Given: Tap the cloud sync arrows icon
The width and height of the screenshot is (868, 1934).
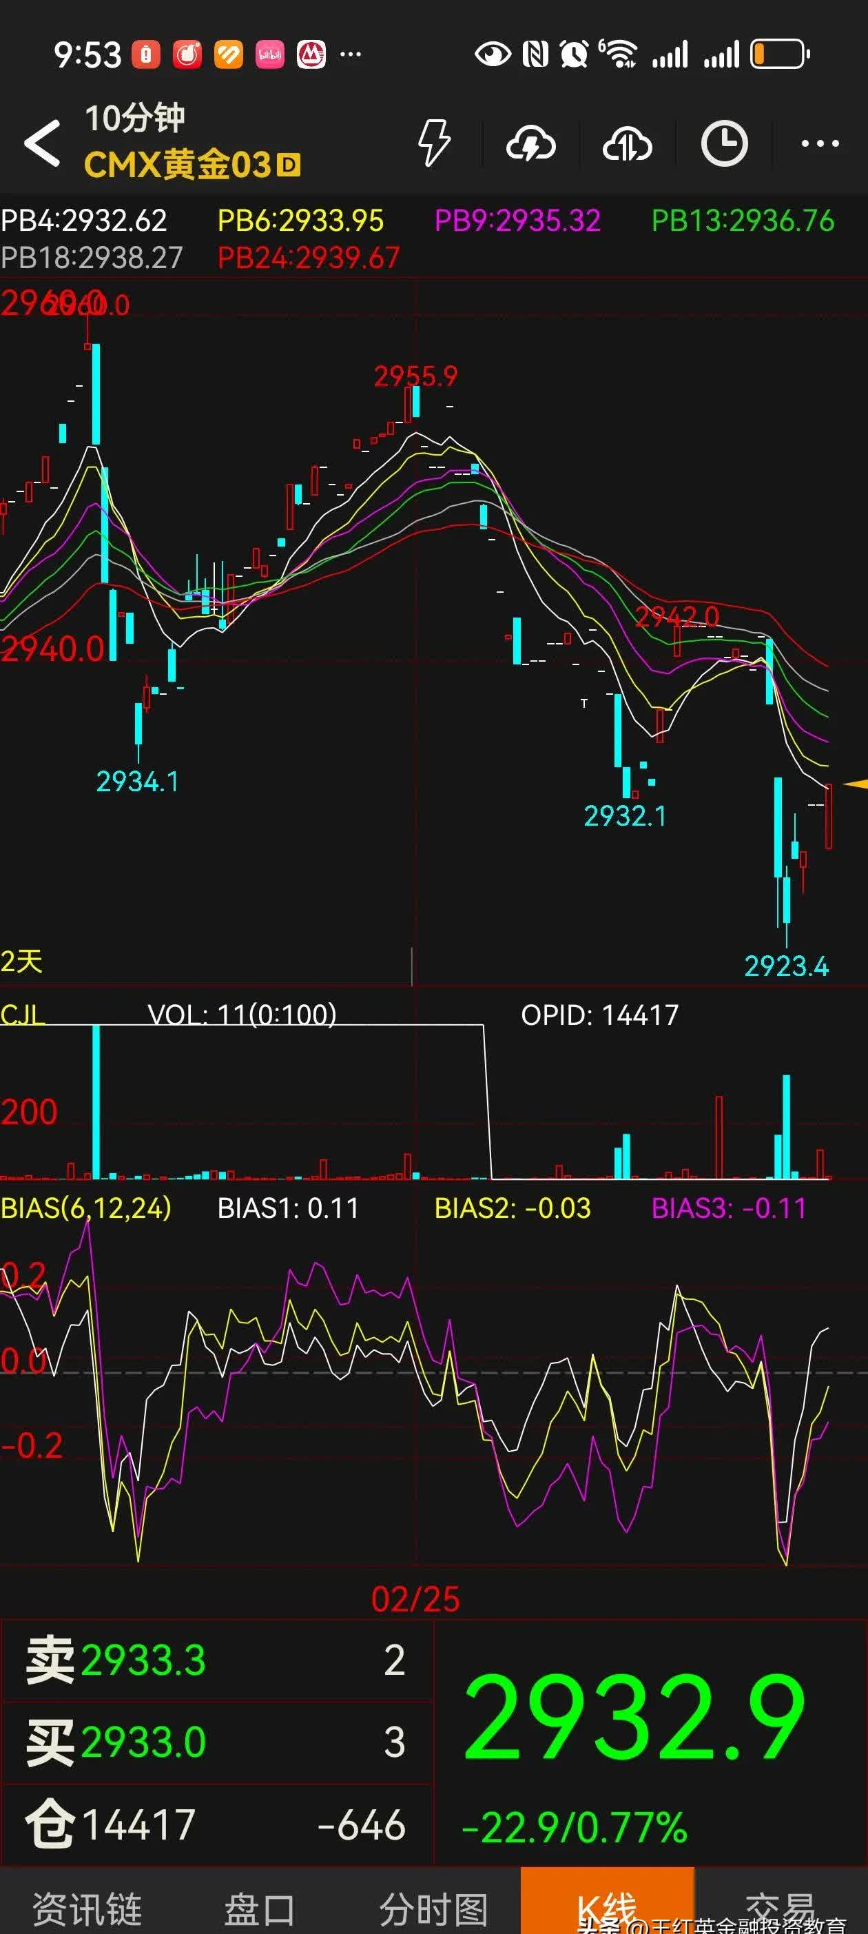Looking at the screenshot, I should pyautogui.click(x=627, y=143).
